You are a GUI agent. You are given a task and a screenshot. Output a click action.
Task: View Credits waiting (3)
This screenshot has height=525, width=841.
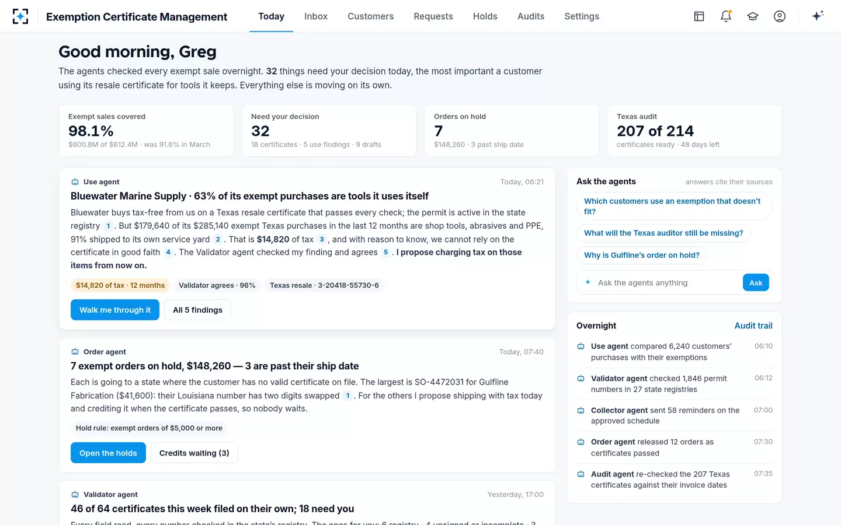[x=194, y=453]
